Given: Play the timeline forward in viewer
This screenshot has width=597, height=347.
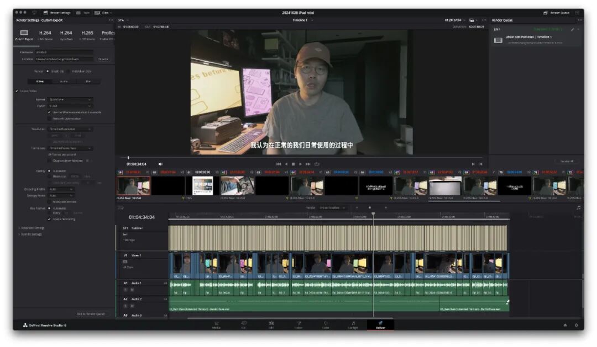Looking at the screenshot, I should [300, 164].
